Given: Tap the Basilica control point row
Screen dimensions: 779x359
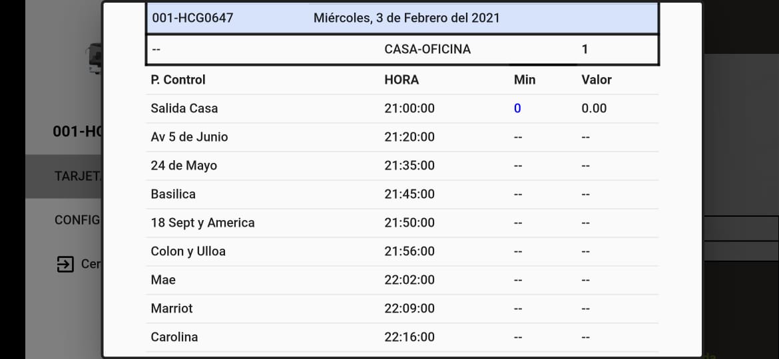Looking at the screenshot, I should tap(173, 194).
